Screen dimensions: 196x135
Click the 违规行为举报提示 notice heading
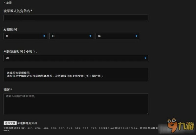(18, 73)
